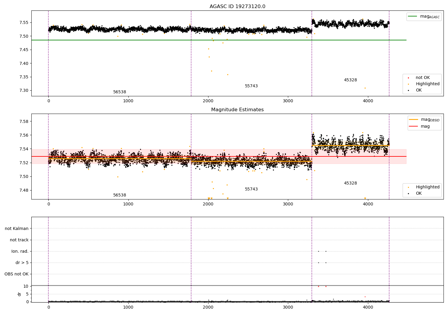
Task: Click the 56538 label in middle plot
Action: click(x=119, y=195)
